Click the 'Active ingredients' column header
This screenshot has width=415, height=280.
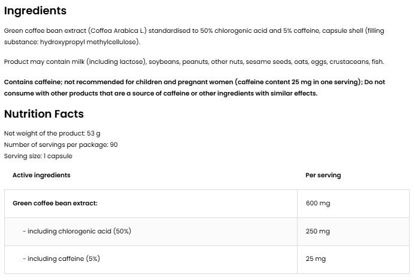pos(41,176)
